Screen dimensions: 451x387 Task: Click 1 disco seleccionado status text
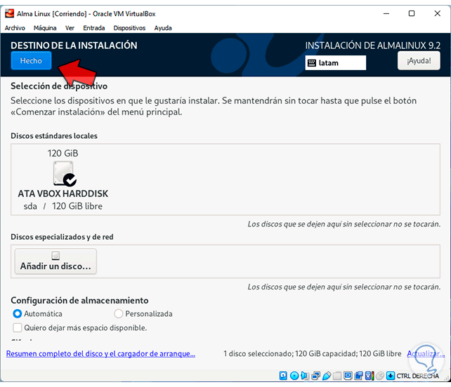(313, 353)
